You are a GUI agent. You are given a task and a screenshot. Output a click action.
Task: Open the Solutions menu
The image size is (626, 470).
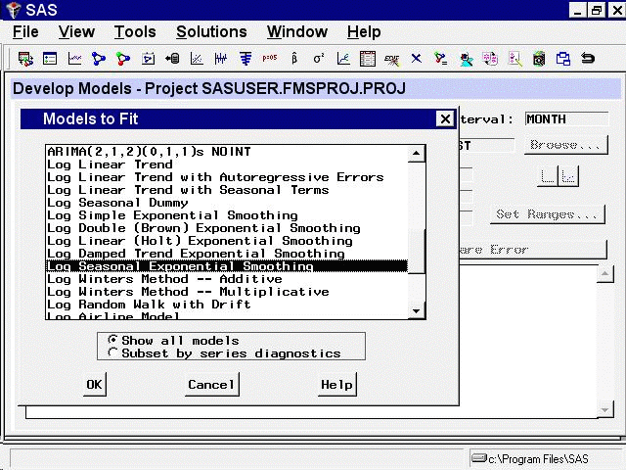(x=211, y=32)
